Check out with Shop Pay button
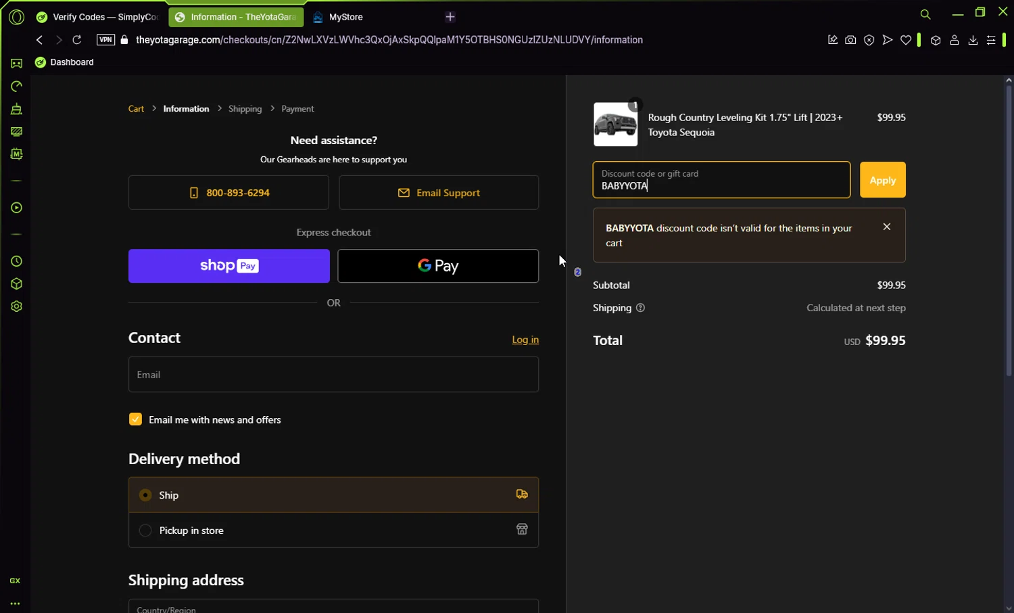1014x613 pixels. 229,266
